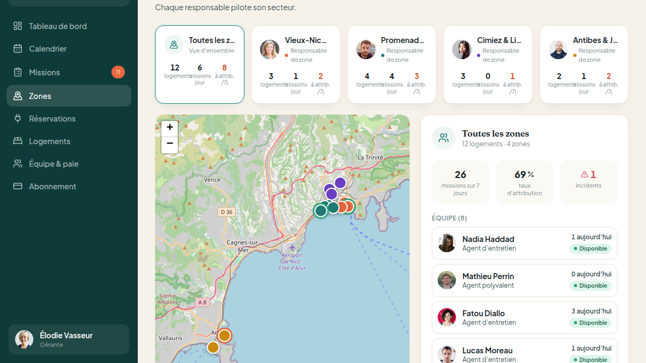The image size is (646, 363).
Task: Click the 'Vallauris' label on the map
Action: 171,338
